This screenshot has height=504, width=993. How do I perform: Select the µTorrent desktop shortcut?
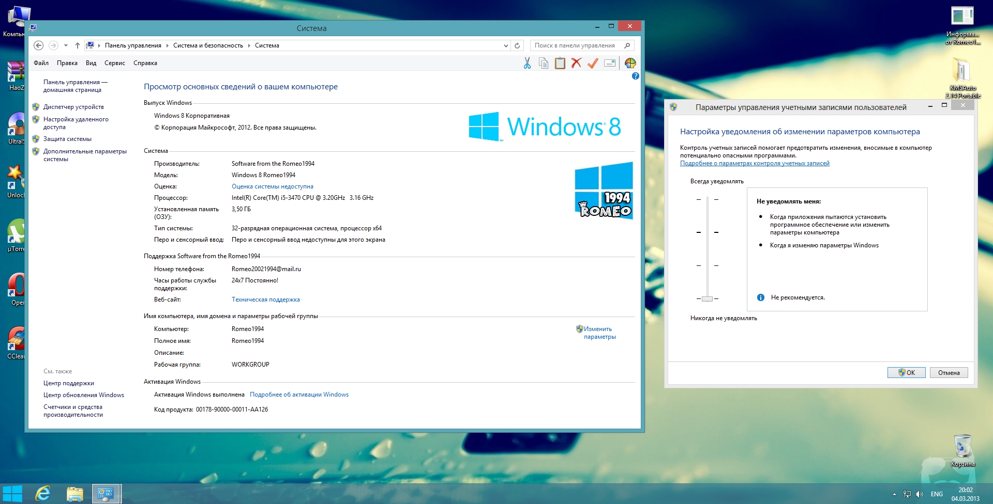click(x=16, y=235)
